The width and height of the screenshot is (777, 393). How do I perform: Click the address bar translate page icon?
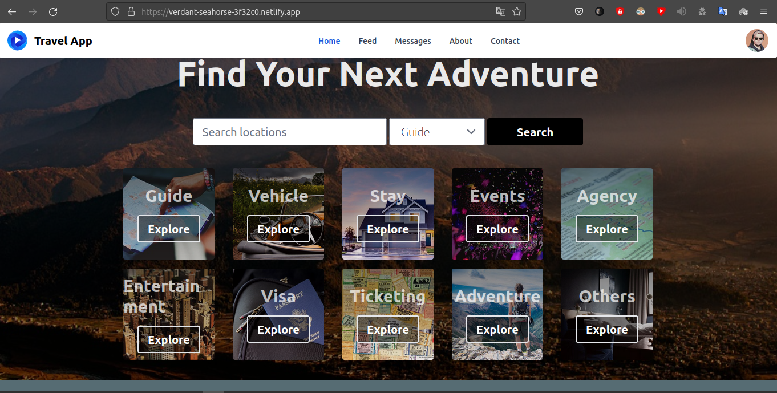click(500, 11)
